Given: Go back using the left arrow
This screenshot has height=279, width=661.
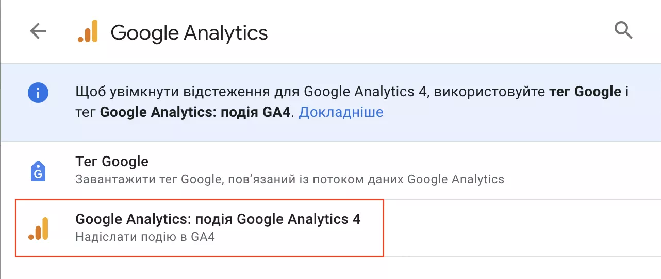Looking at the screenshot, I should [38, 31].
